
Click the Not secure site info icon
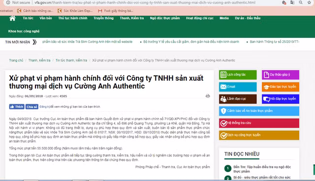click(8, 2)
